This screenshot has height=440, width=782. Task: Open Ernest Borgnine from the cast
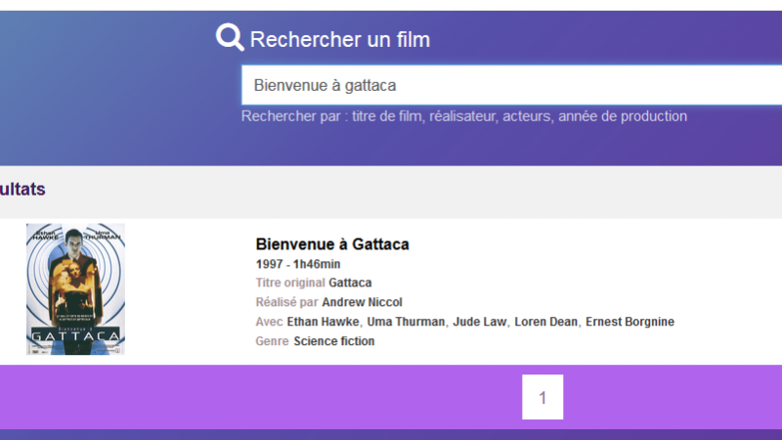pyautogui.click(x=630, y=322)
